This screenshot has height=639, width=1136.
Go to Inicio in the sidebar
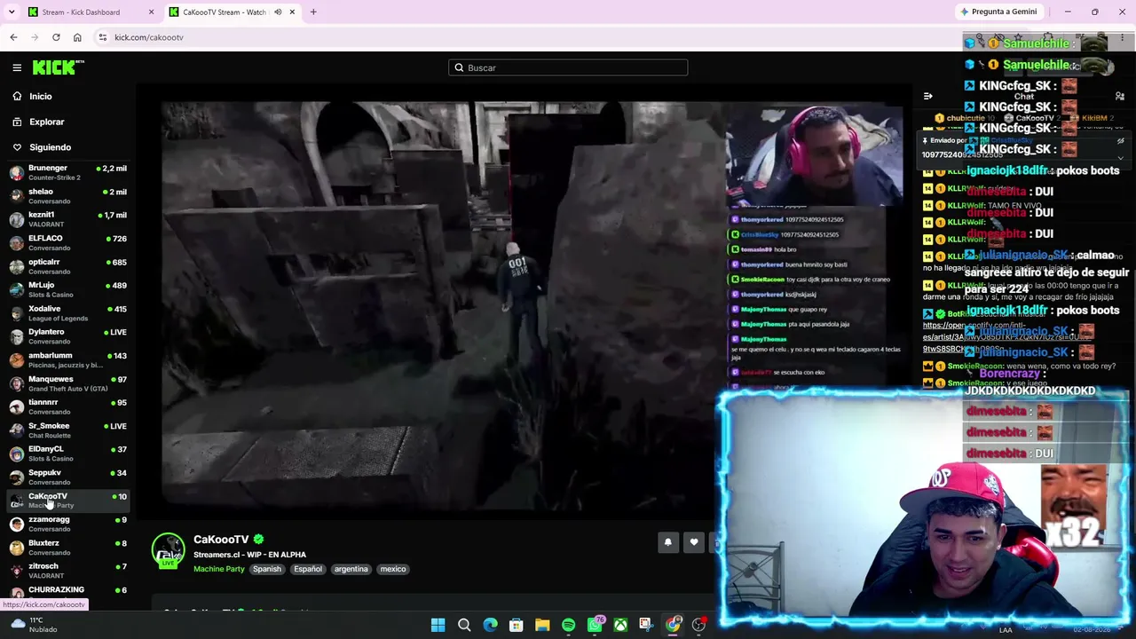[x=41, y=96]
